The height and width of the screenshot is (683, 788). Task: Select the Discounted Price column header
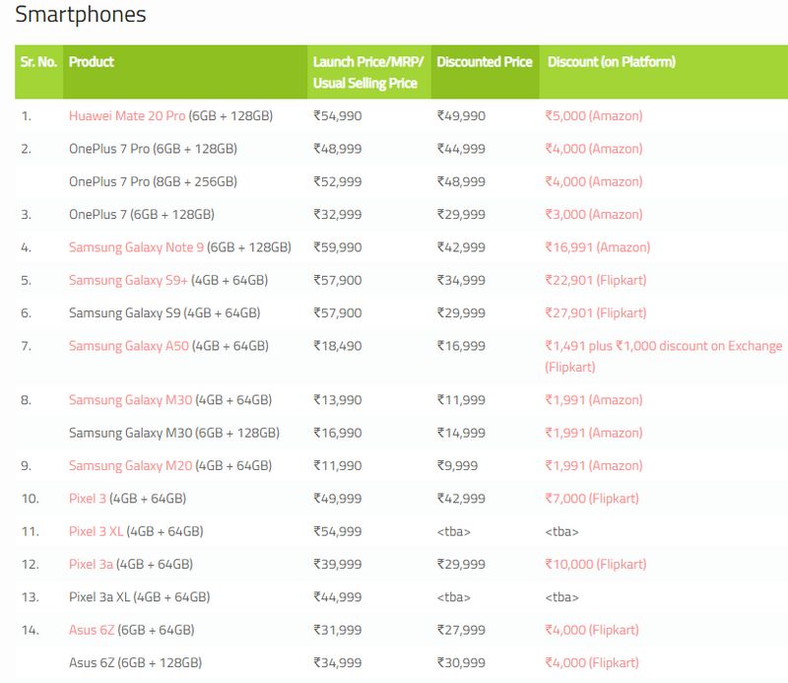pyautogui.click(x=484, y=62)
